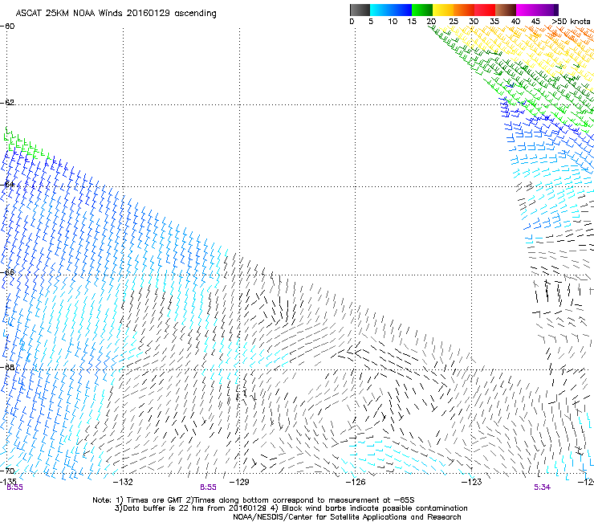Select the -60 latitude axis label
This screenshot has height=522, width=594.
7,27
